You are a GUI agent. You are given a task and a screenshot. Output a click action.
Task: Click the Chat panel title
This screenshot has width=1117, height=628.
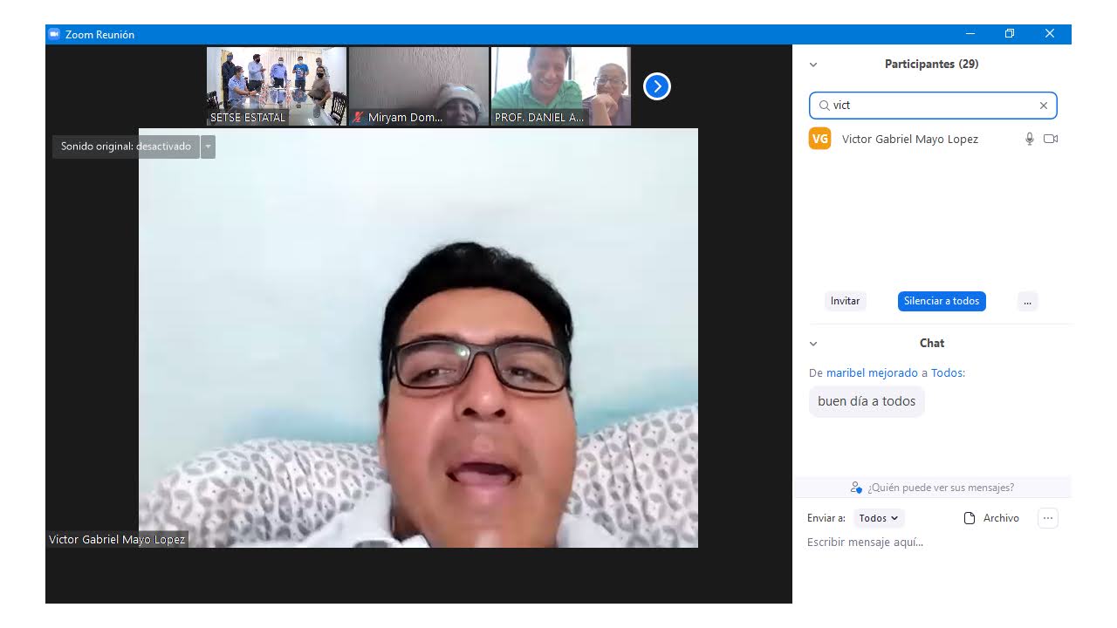pos(932,343)
